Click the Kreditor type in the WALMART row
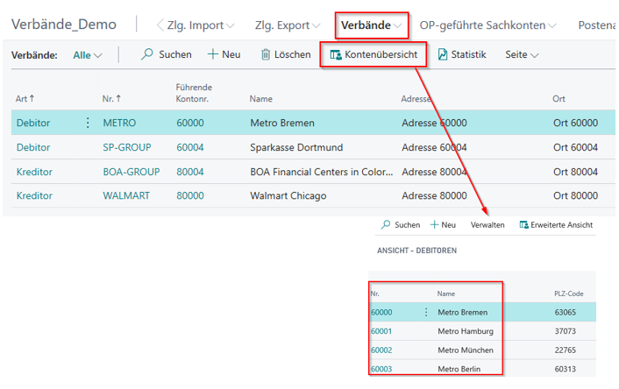Image resolution: width=619 pixels, height=389 pixels. pyautogui.click(x=34, y=195)
